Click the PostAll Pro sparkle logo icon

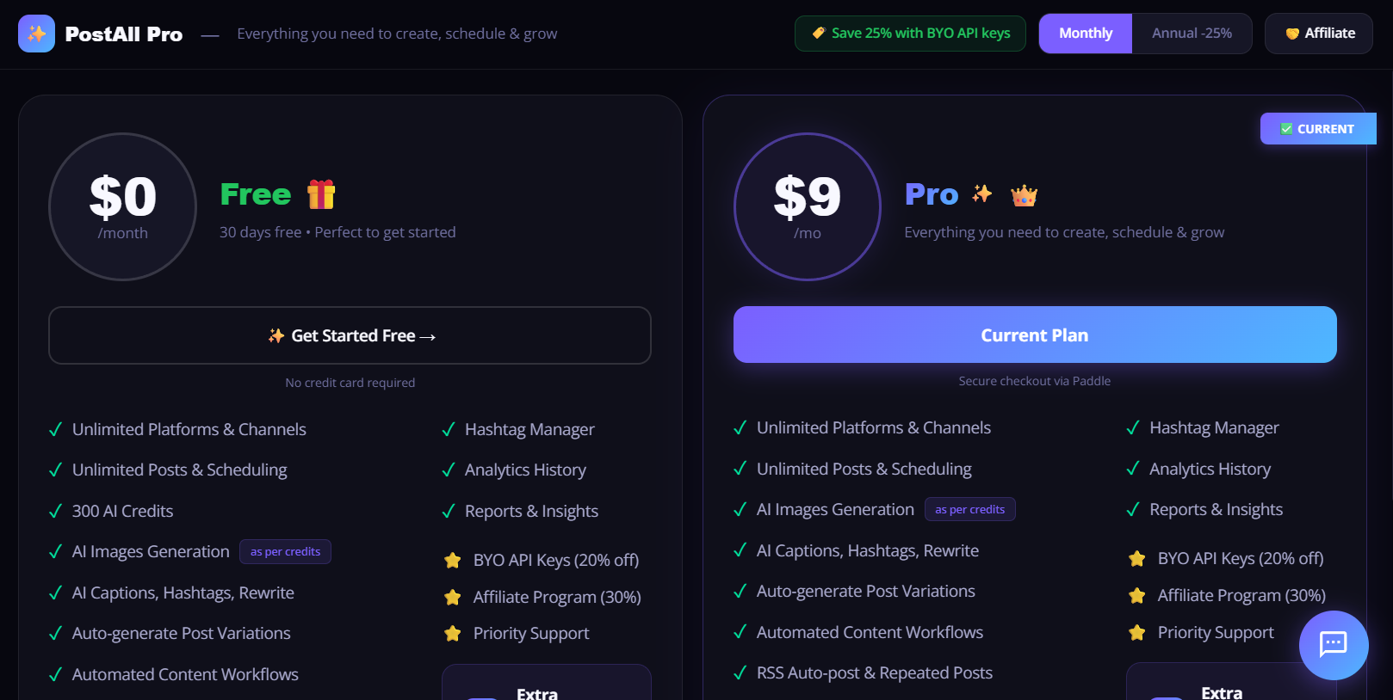(36, 34)
